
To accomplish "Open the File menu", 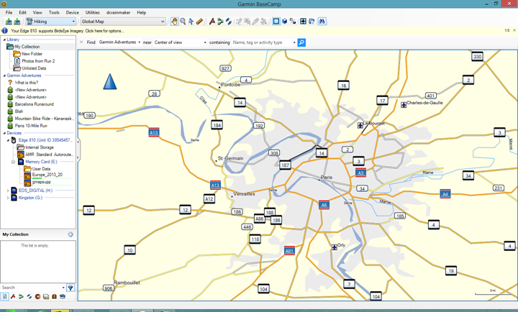I will click(x=9, y=12).
